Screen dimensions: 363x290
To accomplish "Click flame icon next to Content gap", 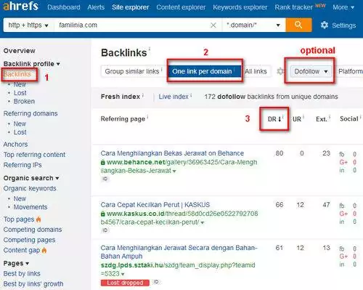I will click(x=44, y=250).
